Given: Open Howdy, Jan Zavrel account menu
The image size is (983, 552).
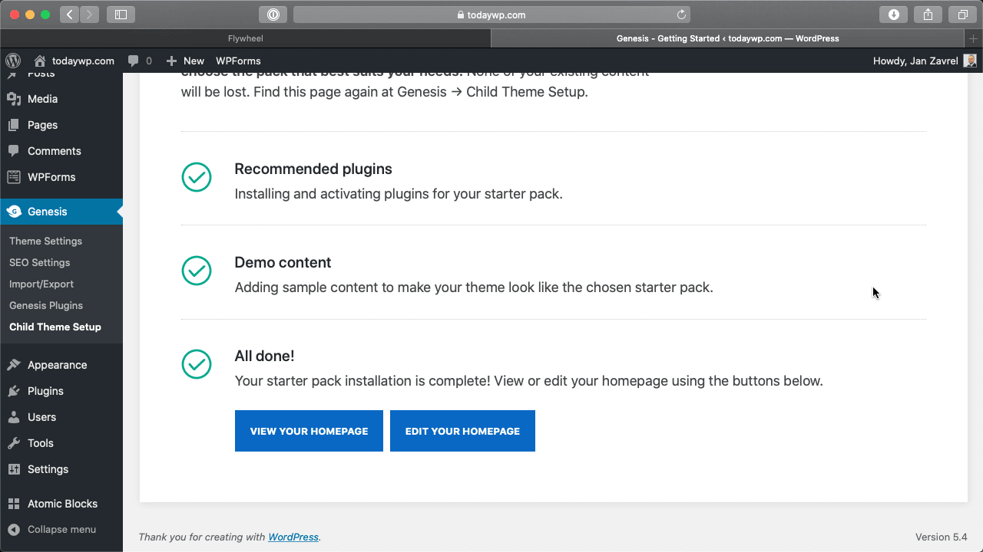Looking at the screenshot, I should tap(925, 61).
